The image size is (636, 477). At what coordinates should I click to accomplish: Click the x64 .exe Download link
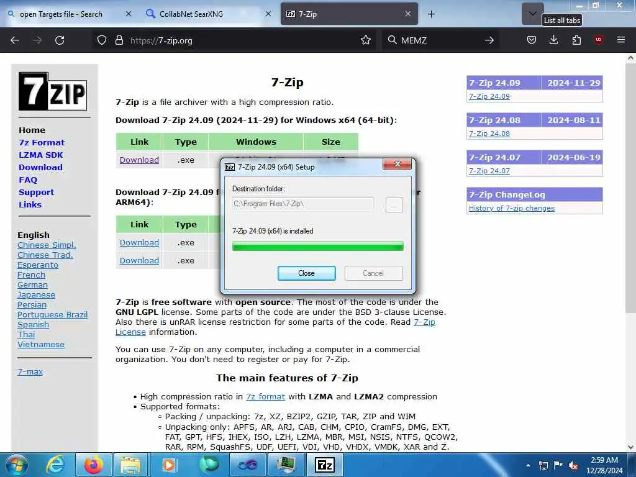pos(139,160)
